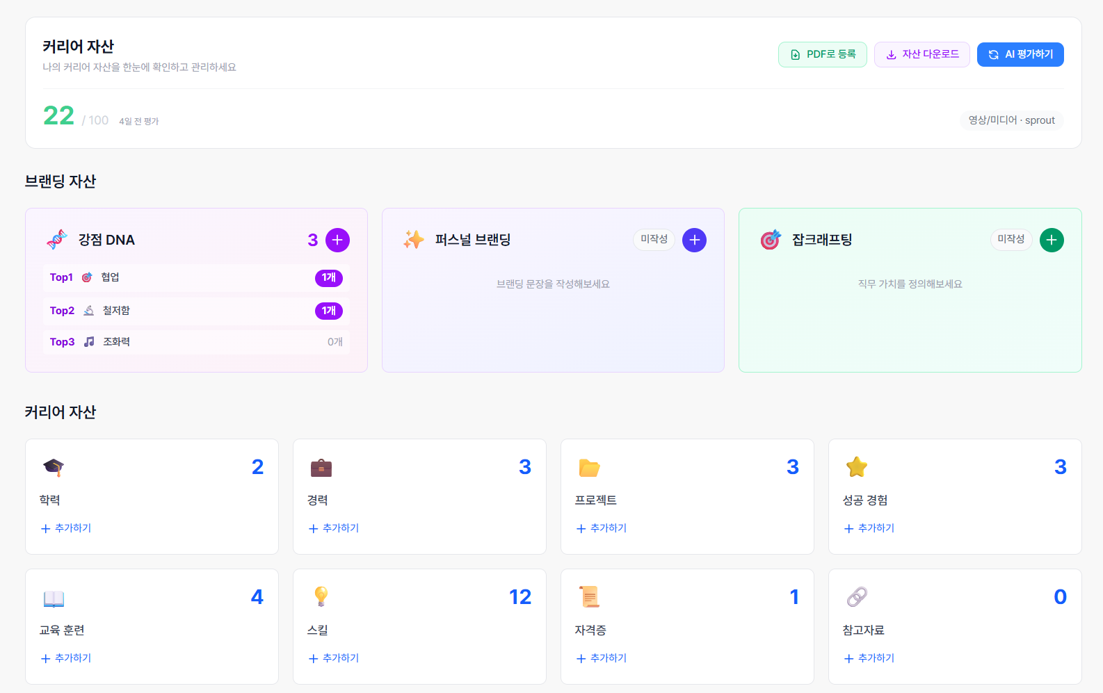Add an entry under 학력
The height and width of the screenshot is (693, 1103).
click(x=66, y=528)
